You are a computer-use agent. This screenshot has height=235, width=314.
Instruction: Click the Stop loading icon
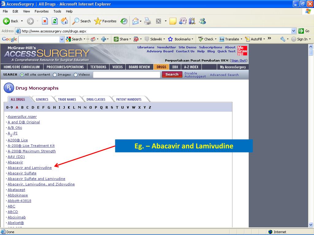tap(45, 21)
